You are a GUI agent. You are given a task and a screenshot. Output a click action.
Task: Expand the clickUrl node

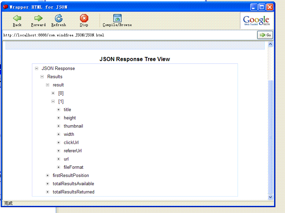[58, 143]
